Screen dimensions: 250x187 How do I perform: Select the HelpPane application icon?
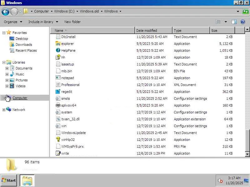(58, 50)
